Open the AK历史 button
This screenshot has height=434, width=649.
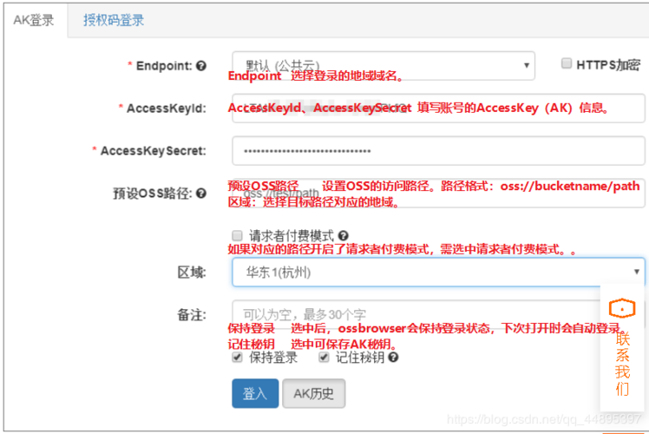tap(314, 393)
